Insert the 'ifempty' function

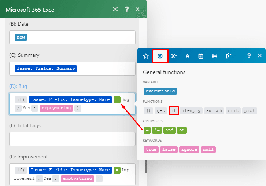[191, 110]
